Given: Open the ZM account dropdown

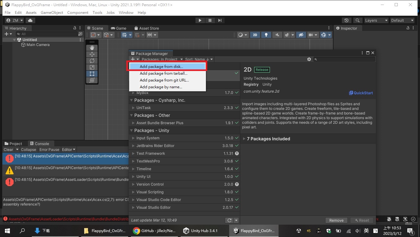Looking at the screenshot, I should coord(15,20).
